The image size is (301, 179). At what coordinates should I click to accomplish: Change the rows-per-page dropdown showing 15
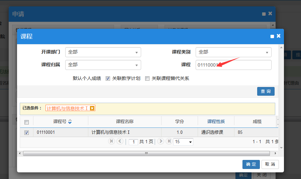(x=183, y=142)
